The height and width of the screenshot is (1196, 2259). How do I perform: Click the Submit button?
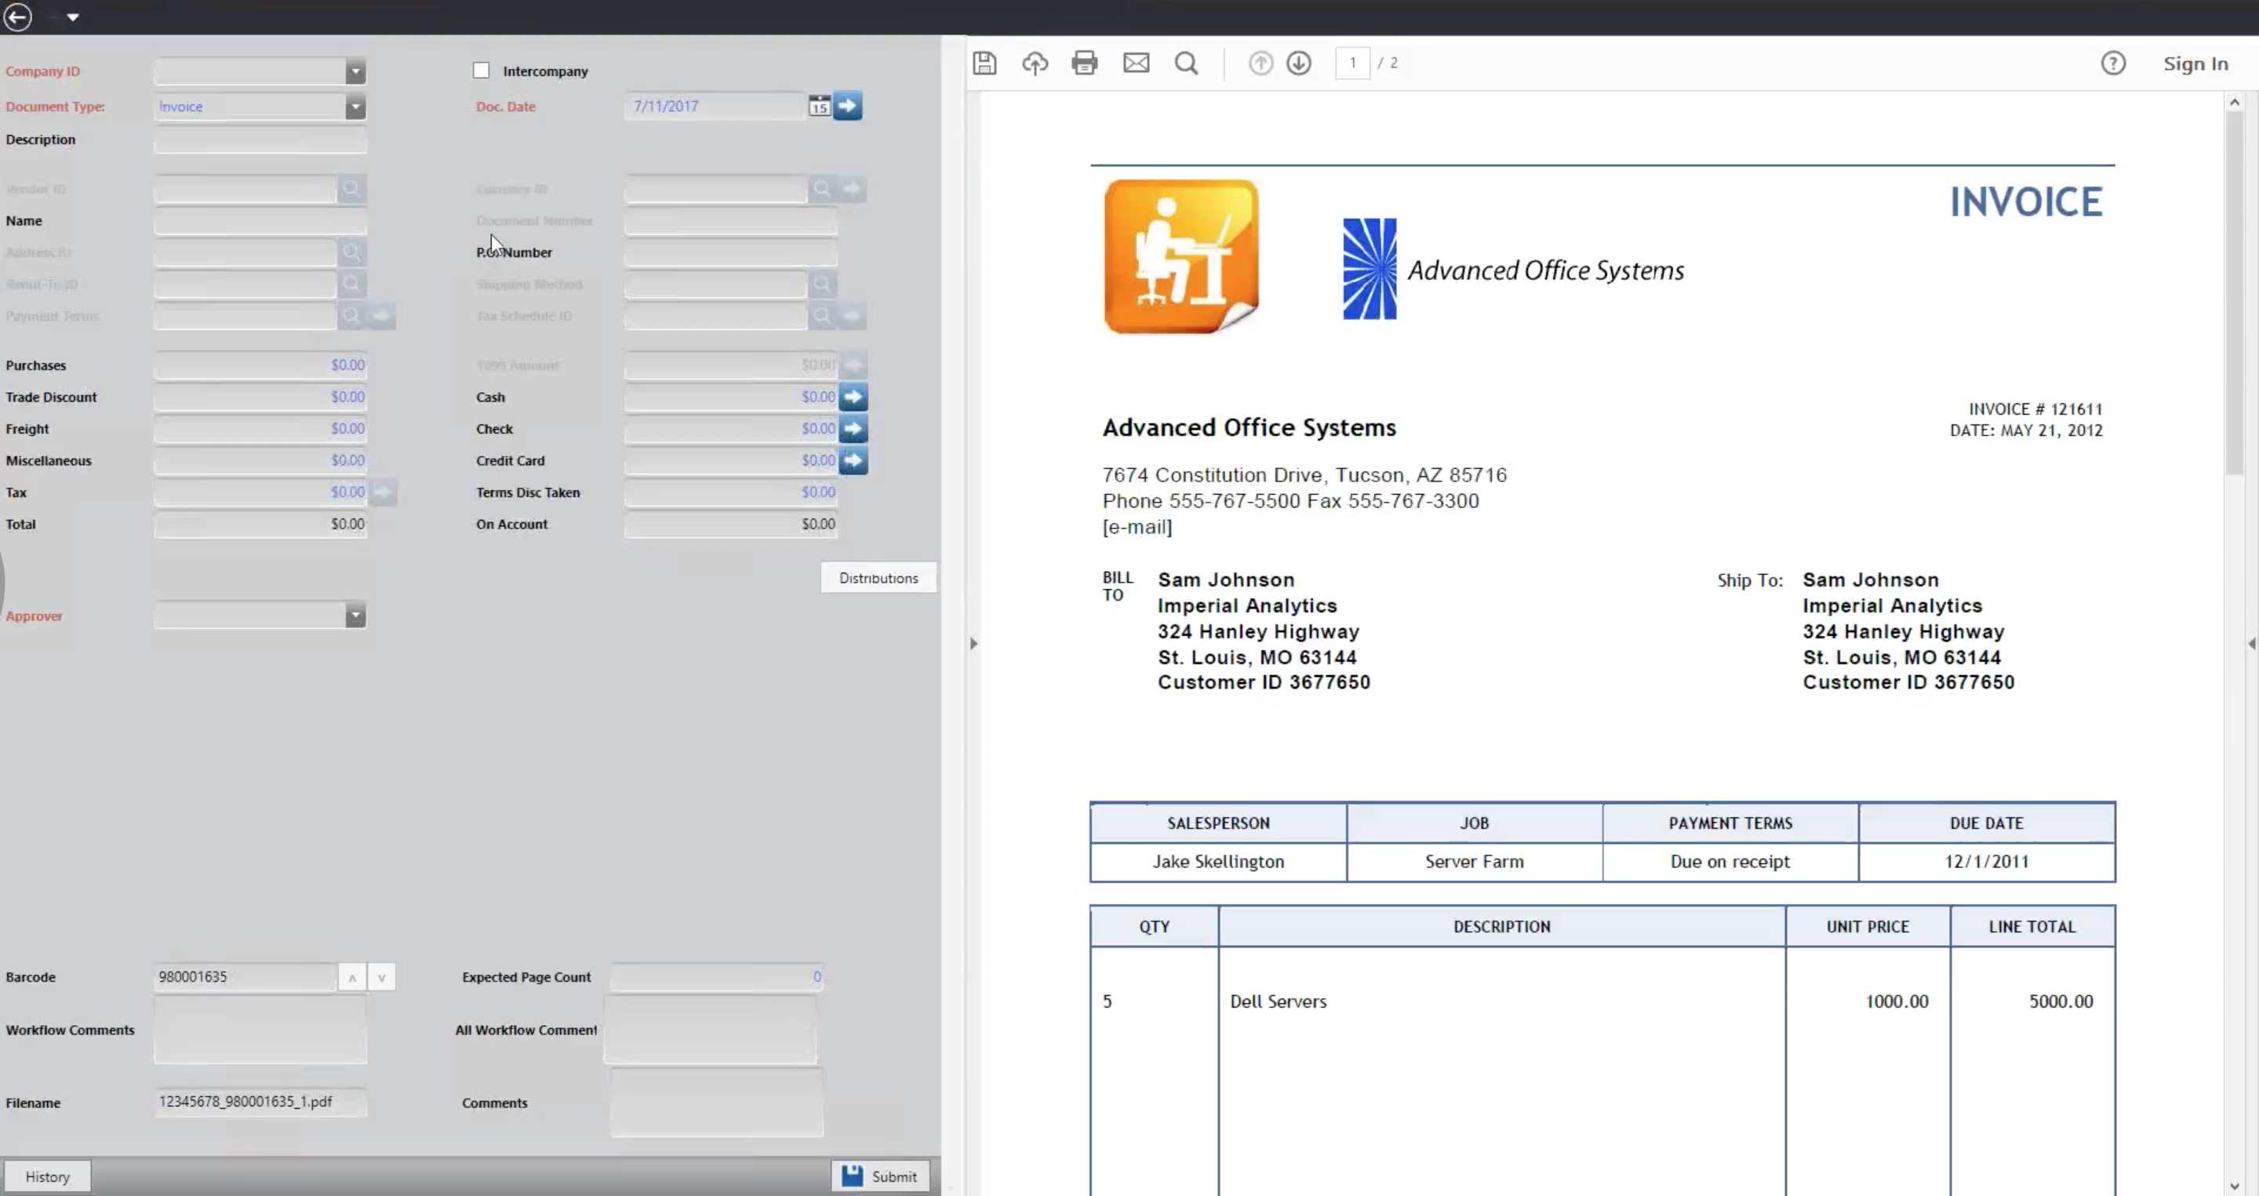pos(879,1176)
